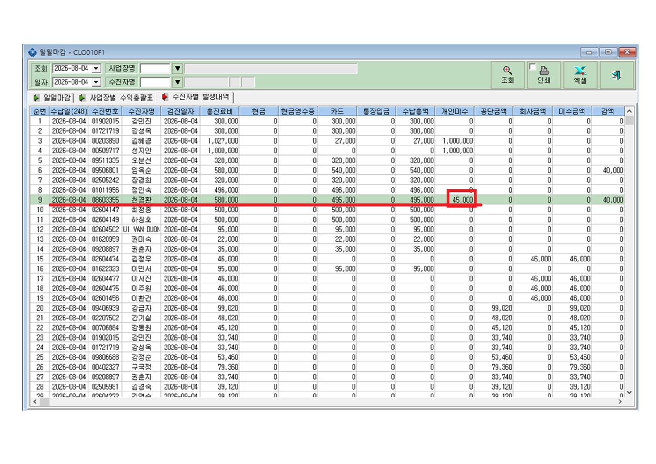Click the 사업장명 input field

pyautogui.click(x=156, y=69)
